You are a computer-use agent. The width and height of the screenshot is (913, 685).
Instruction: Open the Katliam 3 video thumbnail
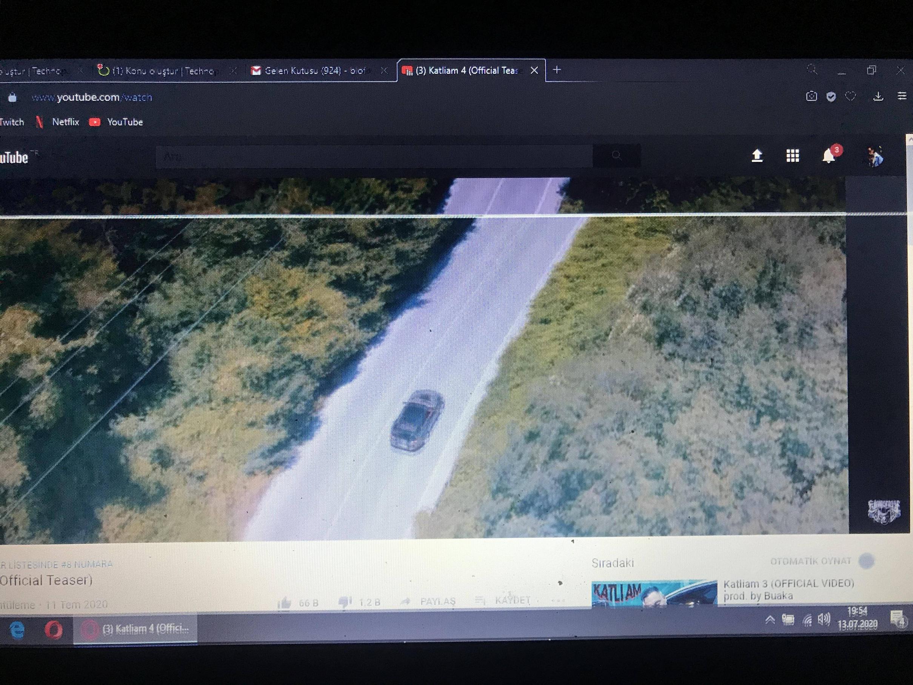tap(654, 594)
